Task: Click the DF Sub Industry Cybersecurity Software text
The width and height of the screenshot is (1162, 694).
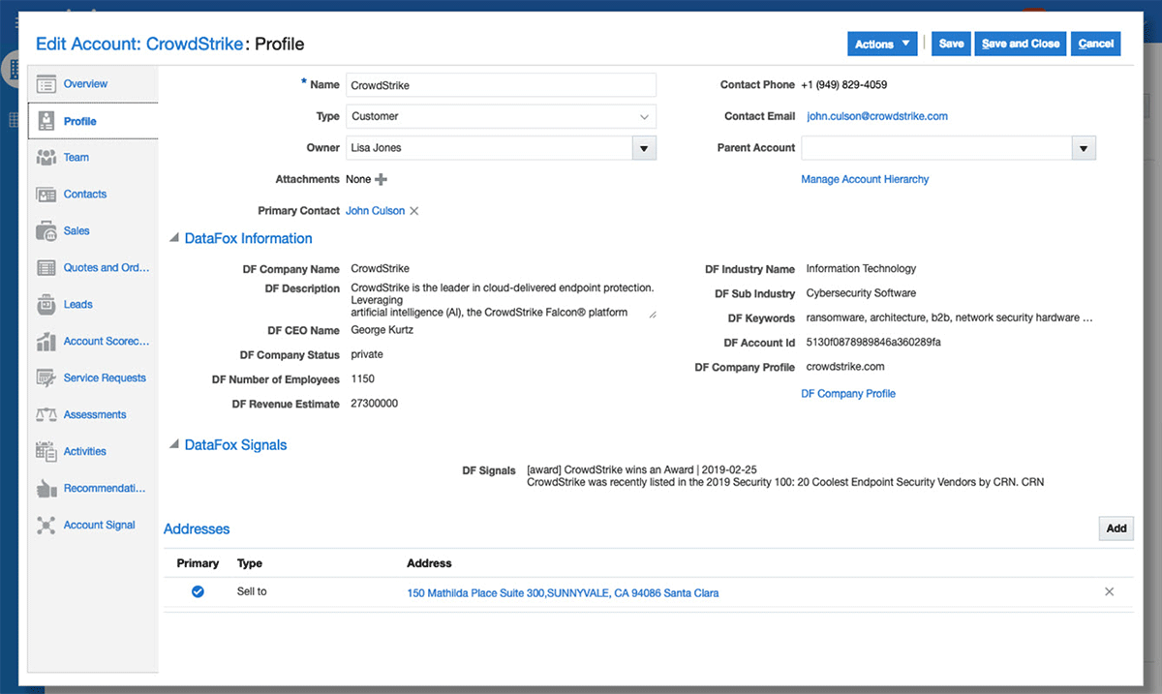Action: tap(861, 293)
